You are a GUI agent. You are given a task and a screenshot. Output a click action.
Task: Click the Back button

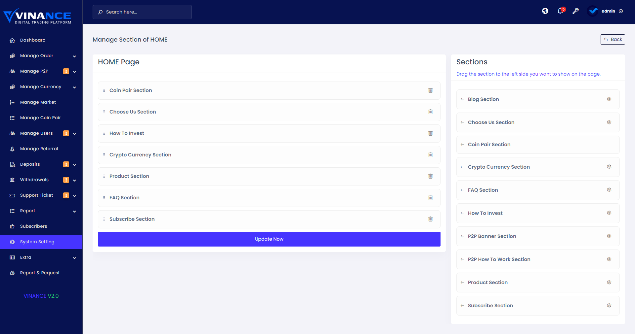pos(613,39)
